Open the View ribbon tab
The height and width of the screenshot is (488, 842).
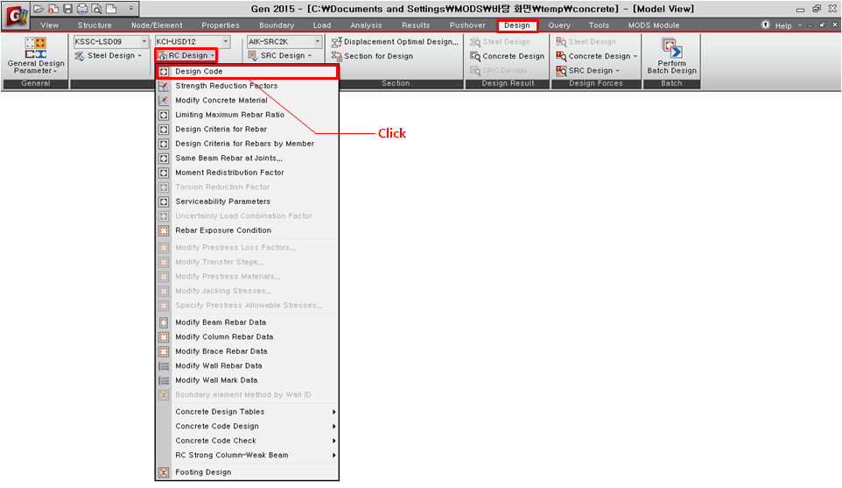pos(49,25)
